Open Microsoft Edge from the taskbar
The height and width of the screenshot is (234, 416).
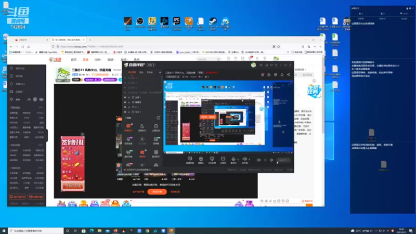92,231
